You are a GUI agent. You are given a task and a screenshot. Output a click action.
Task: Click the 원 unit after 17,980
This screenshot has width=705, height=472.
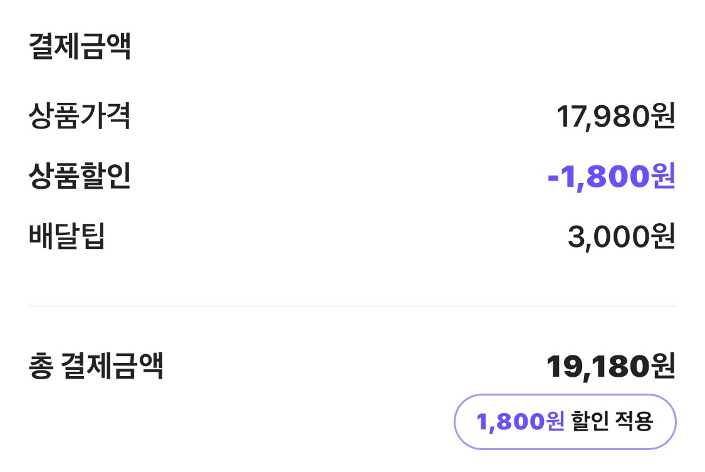pyautogui.click(x=662, y=117)
